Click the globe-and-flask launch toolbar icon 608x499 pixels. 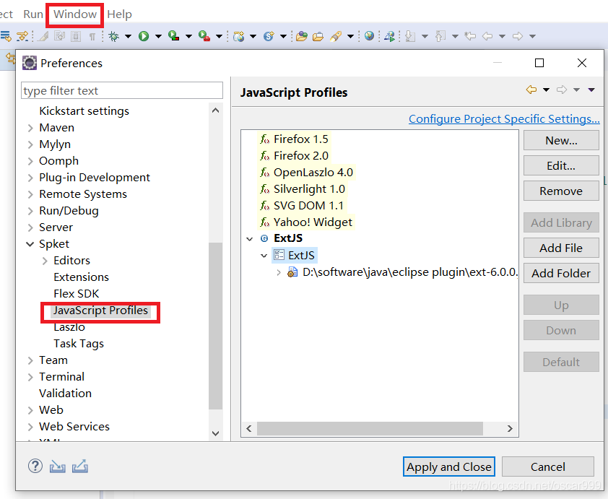(x=389, y=36)
